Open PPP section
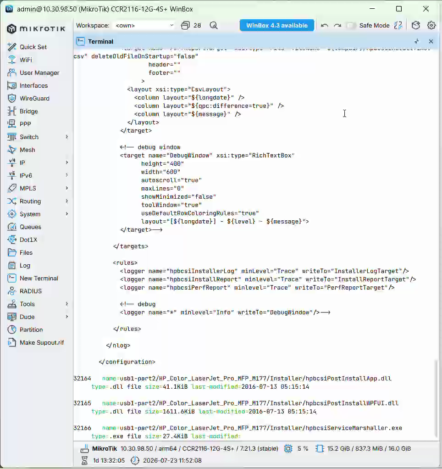This screenshot has height=469, width=442. pyautogui.click(x=25, y=124)
